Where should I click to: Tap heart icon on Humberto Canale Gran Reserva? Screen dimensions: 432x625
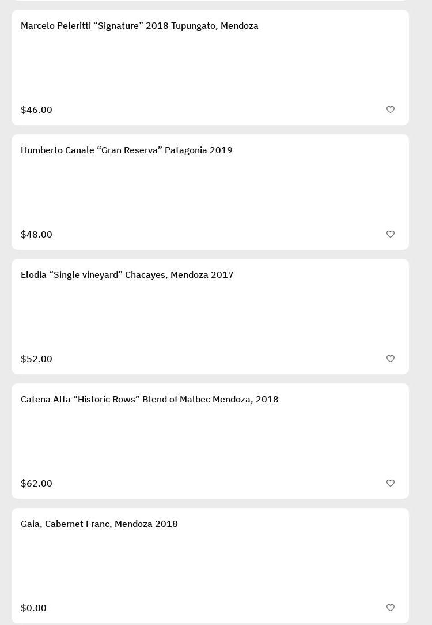point(390,234)
